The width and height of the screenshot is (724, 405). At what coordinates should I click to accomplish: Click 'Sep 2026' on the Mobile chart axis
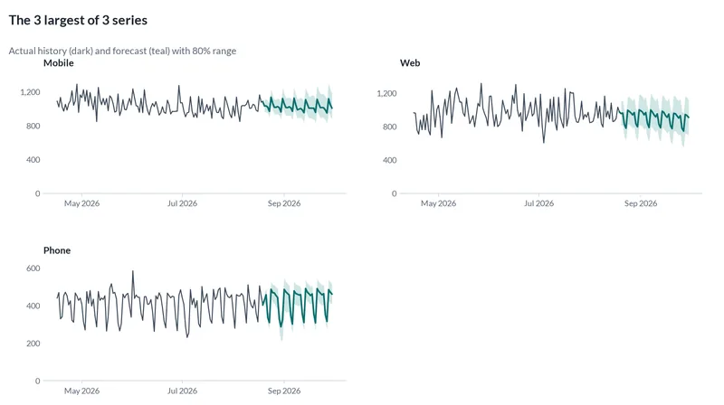tap(284, 203)
